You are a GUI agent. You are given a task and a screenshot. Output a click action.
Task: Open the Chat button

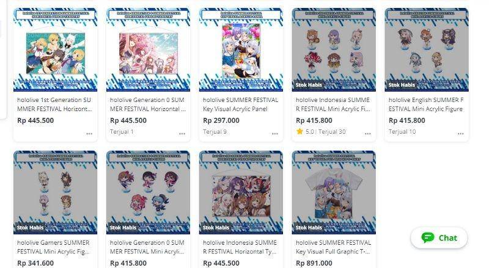tap(439, 237)
